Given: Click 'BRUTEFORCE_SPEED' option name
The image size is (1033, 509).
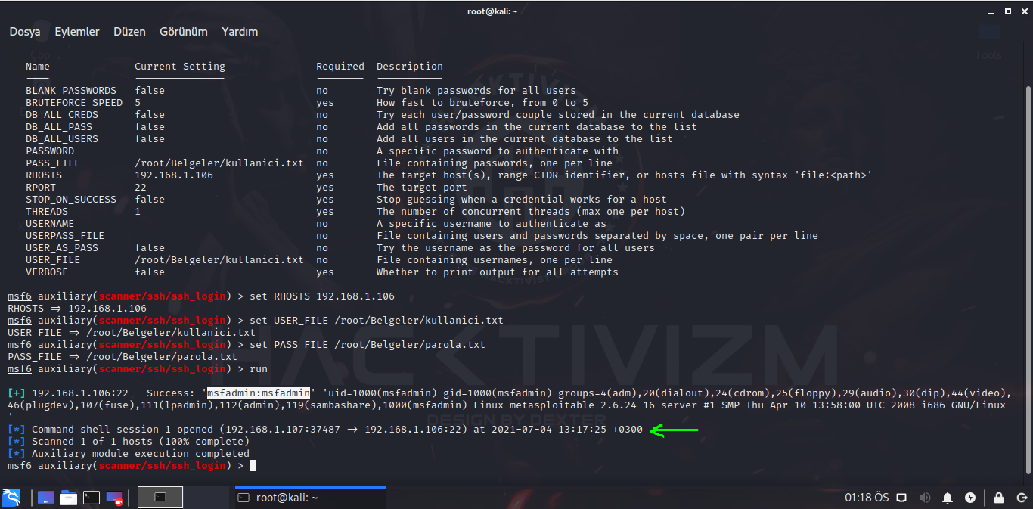Looking at the screenshot, I should point(74,103).
